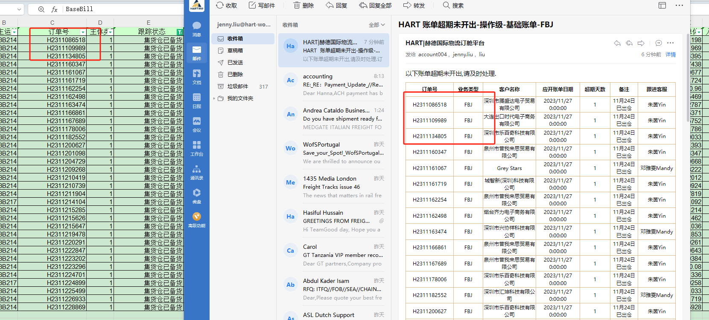709x320 pixels.
Task: Open 日程 (Calendar) in the blue sidebar
Action: [196, 100]
